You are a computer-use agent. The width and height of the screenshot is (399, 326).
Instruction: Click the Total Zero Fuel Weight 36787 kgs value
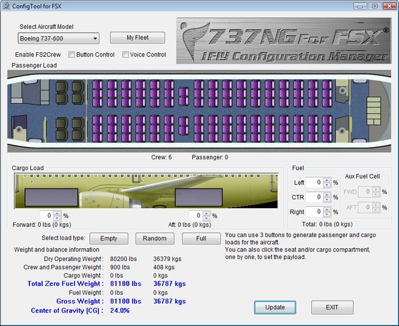coord(169,284)
